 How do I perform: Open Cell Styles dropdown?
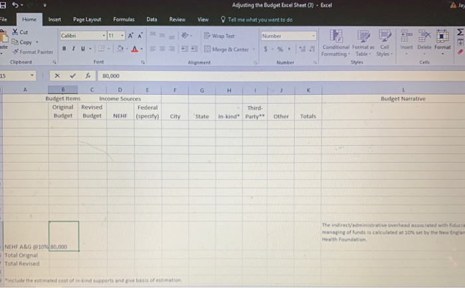[385, 43]
